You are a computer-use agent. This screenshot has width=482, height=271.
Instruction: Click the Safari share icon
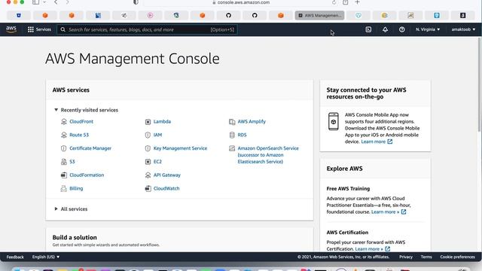(346, 2)
